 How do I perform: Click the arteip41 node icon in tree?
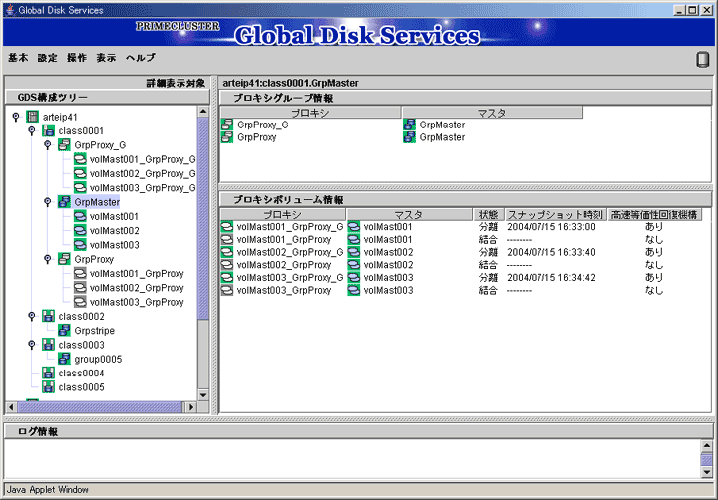click(x=32, y=117)
